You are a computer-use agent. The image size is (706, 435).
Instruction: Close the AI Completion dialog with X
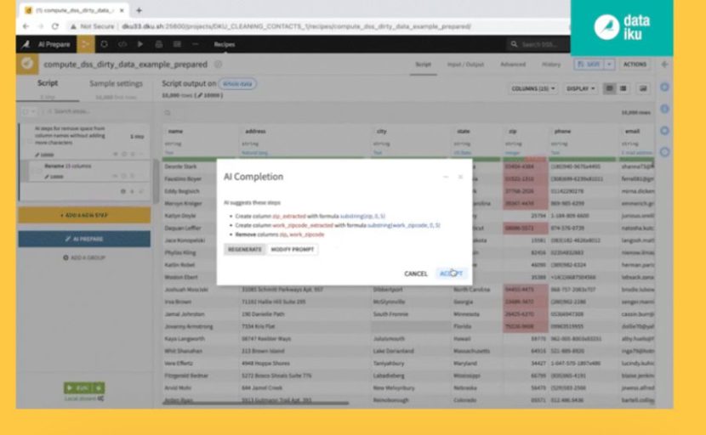[461, 177]
